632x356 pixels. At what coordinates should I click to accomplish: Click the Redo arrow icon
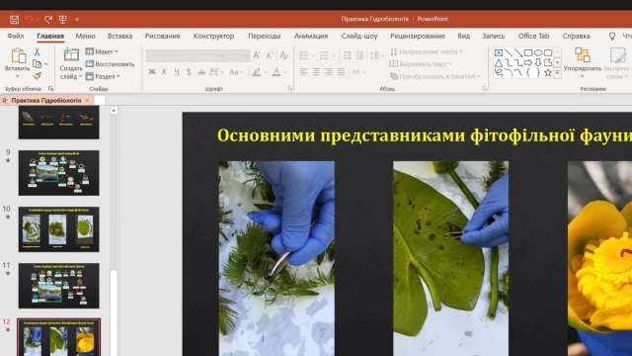tap(48, 19)
